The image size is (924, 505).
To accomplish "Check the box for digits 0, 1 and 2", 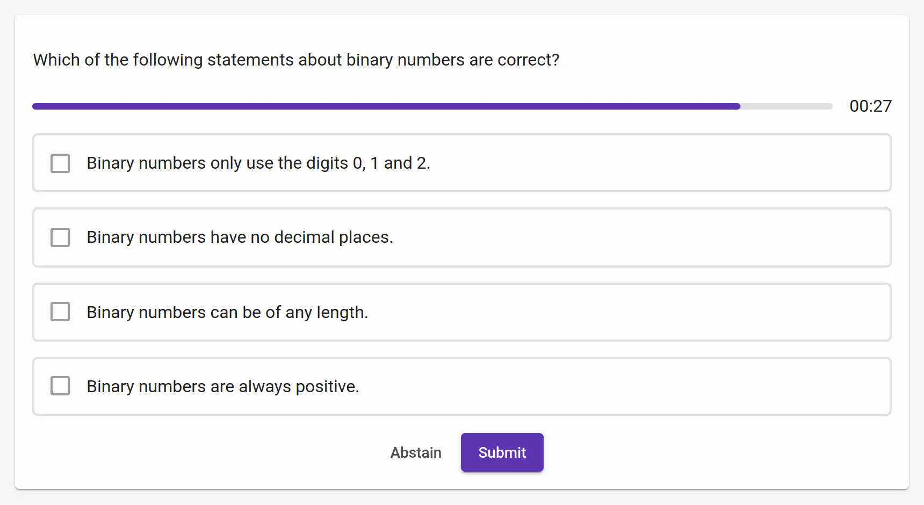I will click(x=60, y=163).
